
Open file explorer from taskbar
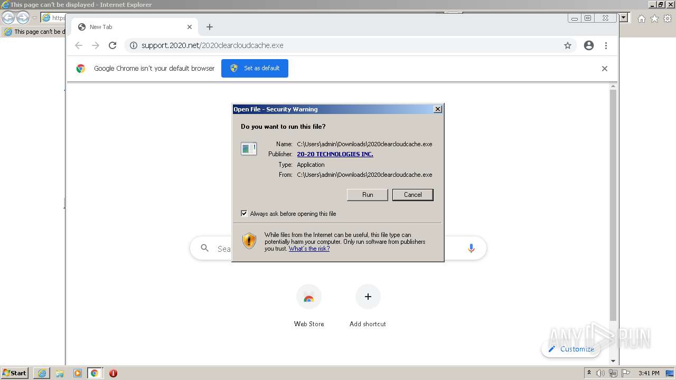60,373
